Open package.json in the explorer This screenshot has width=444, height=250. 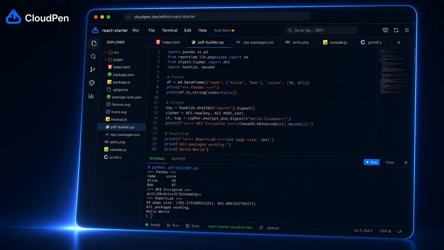coord(121,75)
